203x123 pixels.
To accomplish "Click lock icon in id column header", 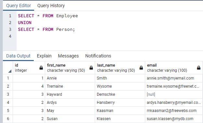I will (x=41, y=68).
